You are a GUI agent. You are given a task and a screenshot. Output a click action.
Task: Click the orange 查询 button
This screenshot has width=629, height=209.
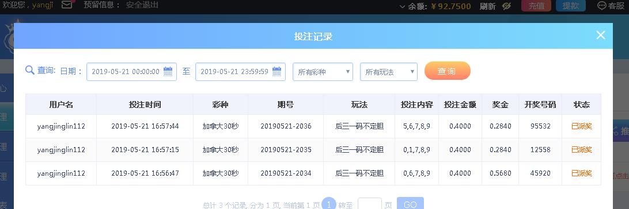pos(448,71)
